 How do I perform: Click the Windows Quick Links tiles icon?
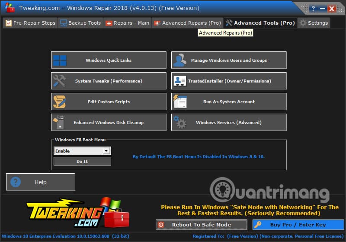pyautogui.click(x=60, y=60)
